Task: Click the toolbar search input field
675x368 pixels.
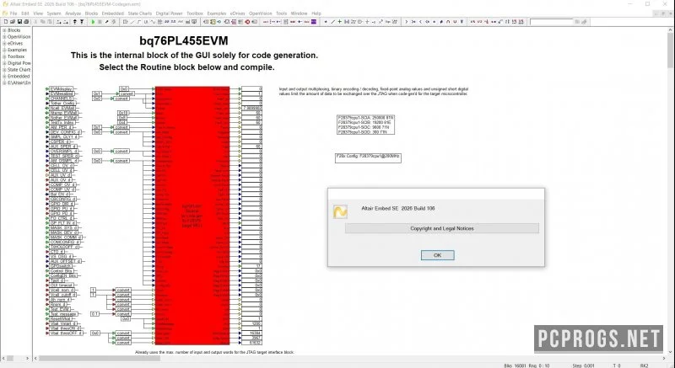Action: point(552,21)
